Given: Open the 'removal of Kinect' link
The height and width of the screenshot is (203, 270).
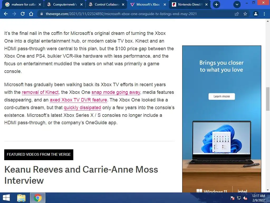Looking at the screenshot, I should tap(40, 92).
